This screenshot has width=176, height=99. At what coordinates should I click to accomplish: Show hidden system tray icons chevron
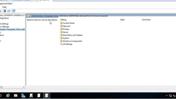[167, 95]
